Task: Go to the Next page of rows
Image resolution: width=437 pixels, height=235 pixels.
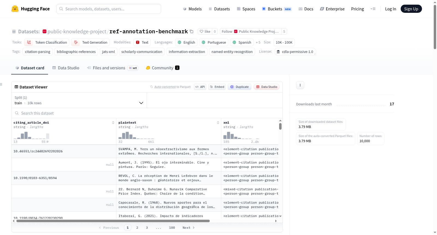Action: coord(188,228)
